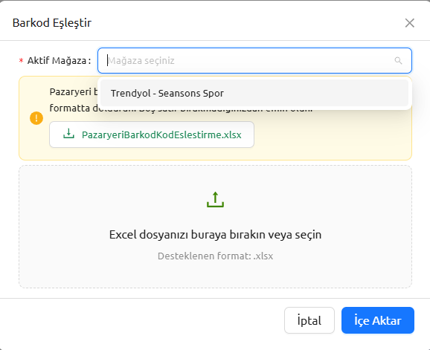This screenshot has height=350, width=430.
Task: Close the Barkod Eşleştir dialog
Action: tap(409, 23)
